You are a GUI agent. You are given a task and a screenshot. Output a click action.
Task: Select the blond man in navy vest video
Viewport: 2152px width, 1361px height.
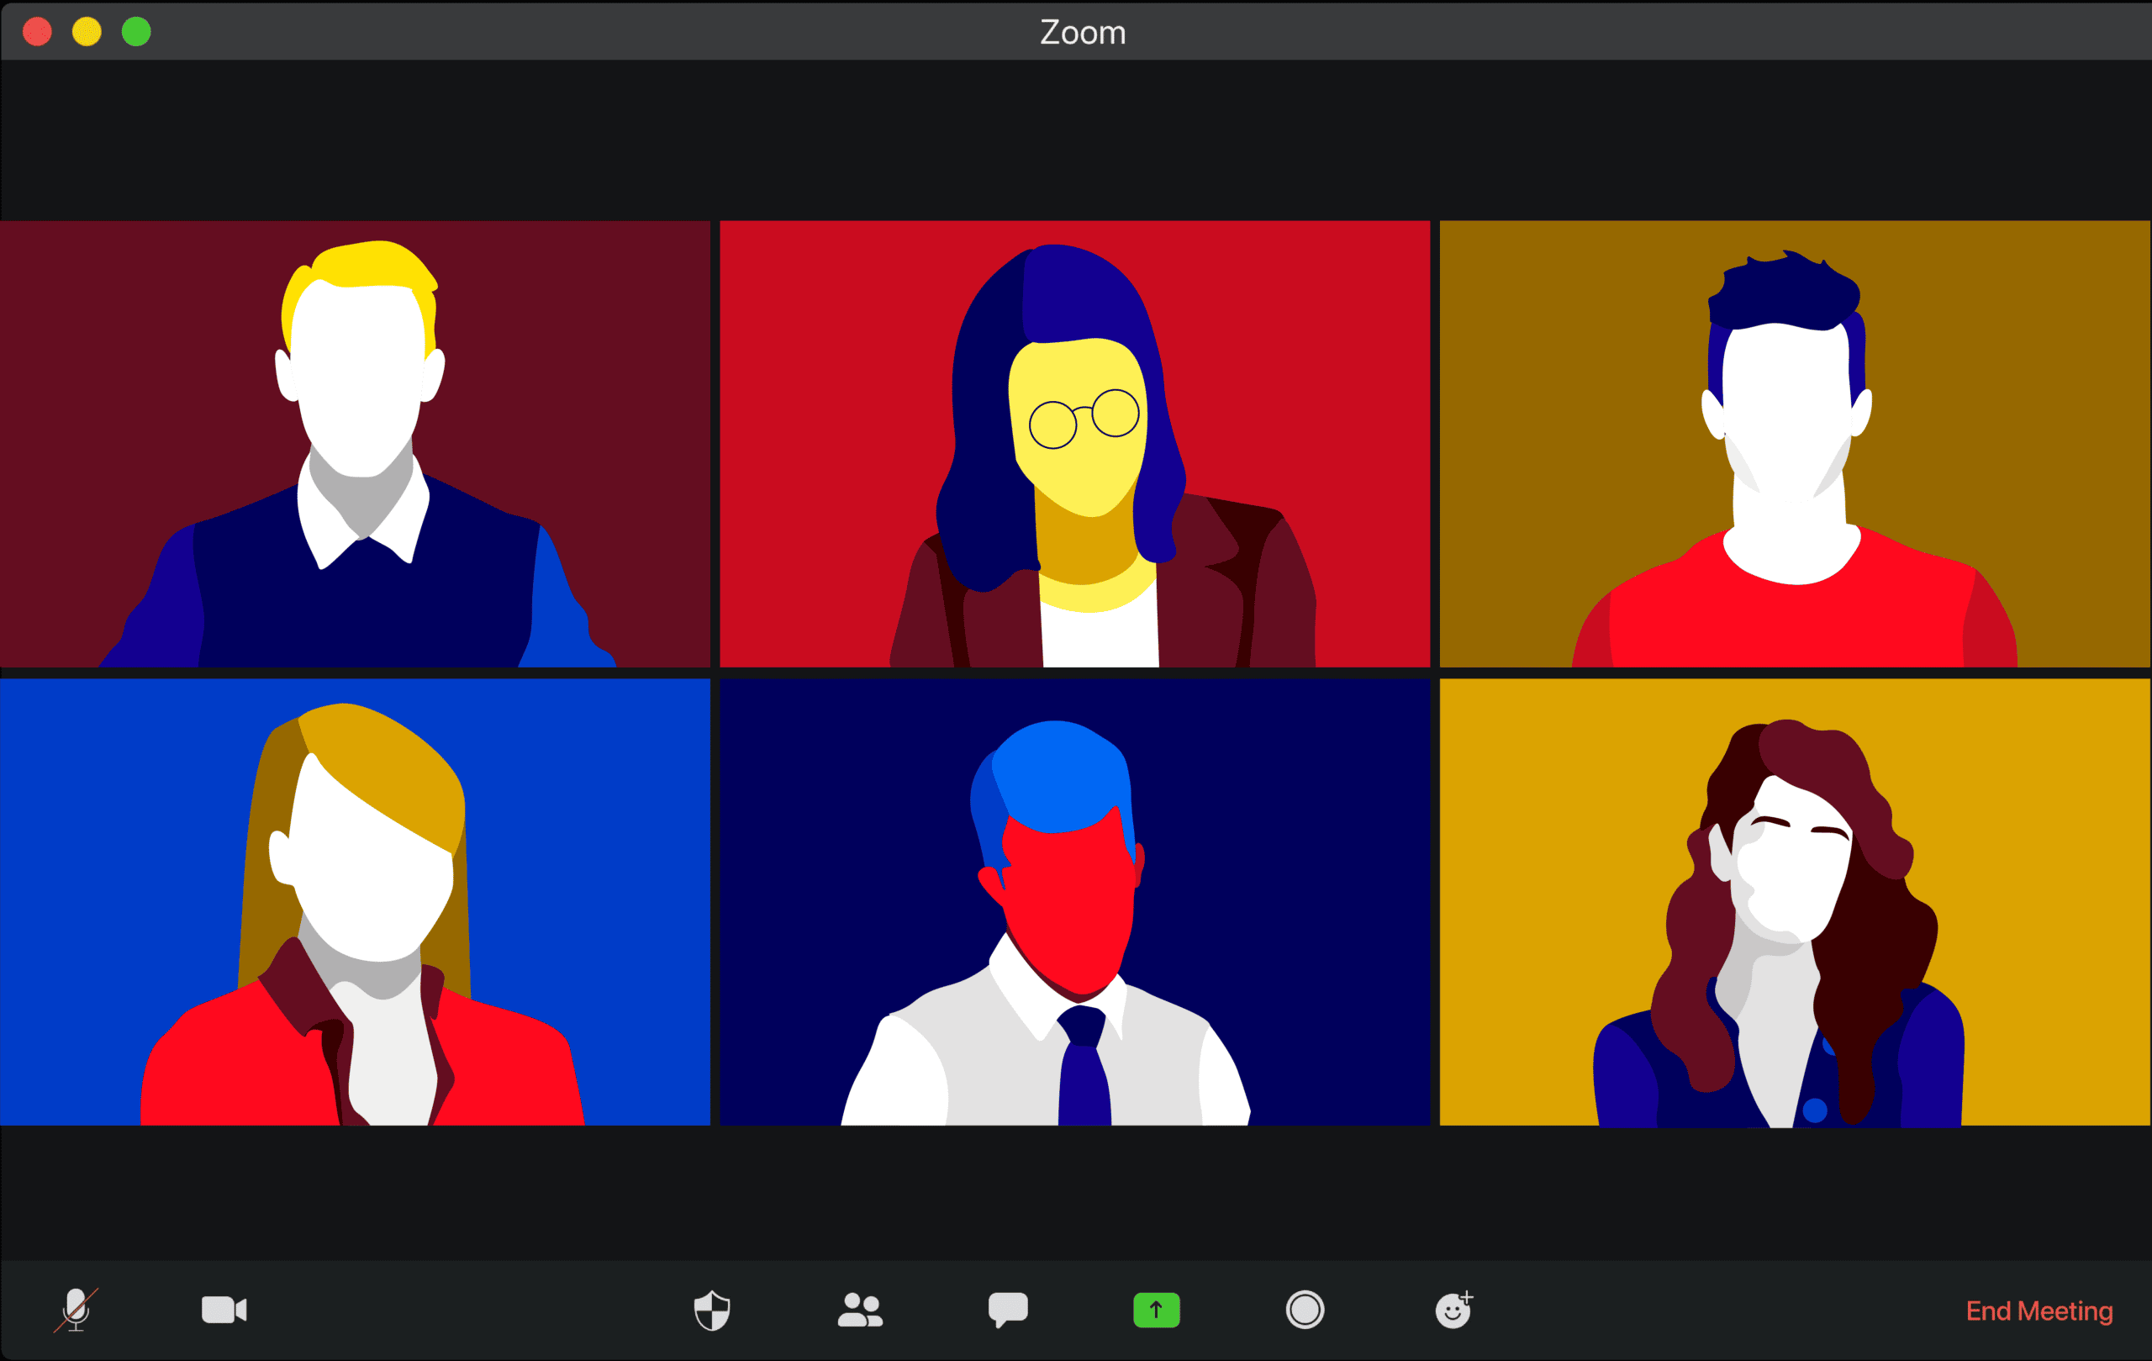pyautogui.click(x=355, y=444)
